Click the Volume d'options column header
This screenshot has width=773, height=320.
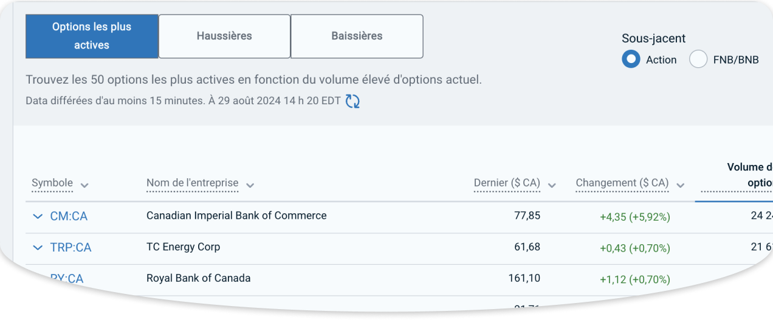[x=749, y=175]
